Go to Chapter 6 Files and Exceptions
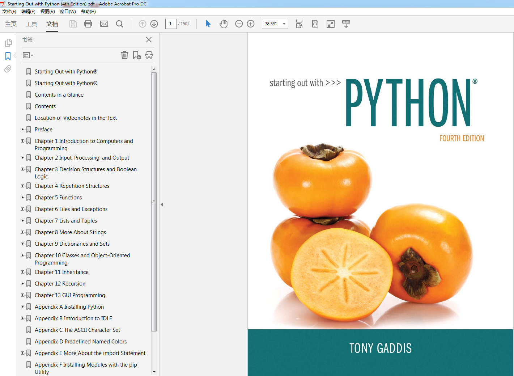Image resolution: width=514 pixels, height=376 pixels. tap(71, 209)
